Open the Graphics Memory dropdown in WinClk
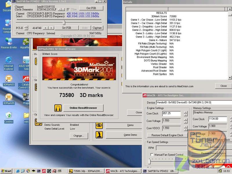Viewport: 232px width, 174px height. [x=213, y=113]
